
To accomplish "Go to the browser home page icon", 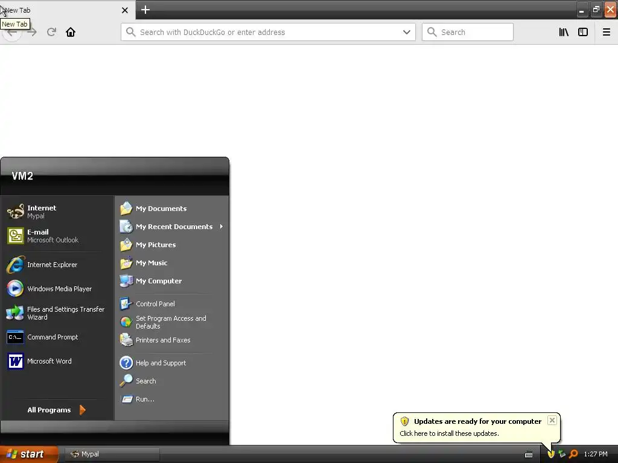I will pos(71,32).
